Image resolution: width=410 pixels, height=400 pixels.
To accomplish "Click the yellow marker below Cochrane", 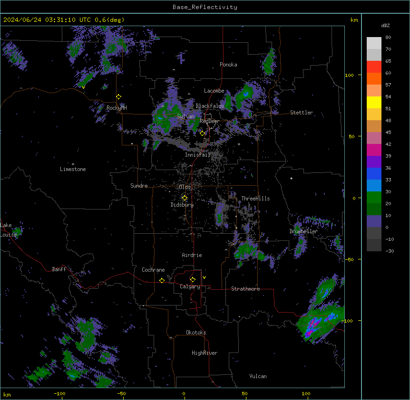I will click(162, 280).
